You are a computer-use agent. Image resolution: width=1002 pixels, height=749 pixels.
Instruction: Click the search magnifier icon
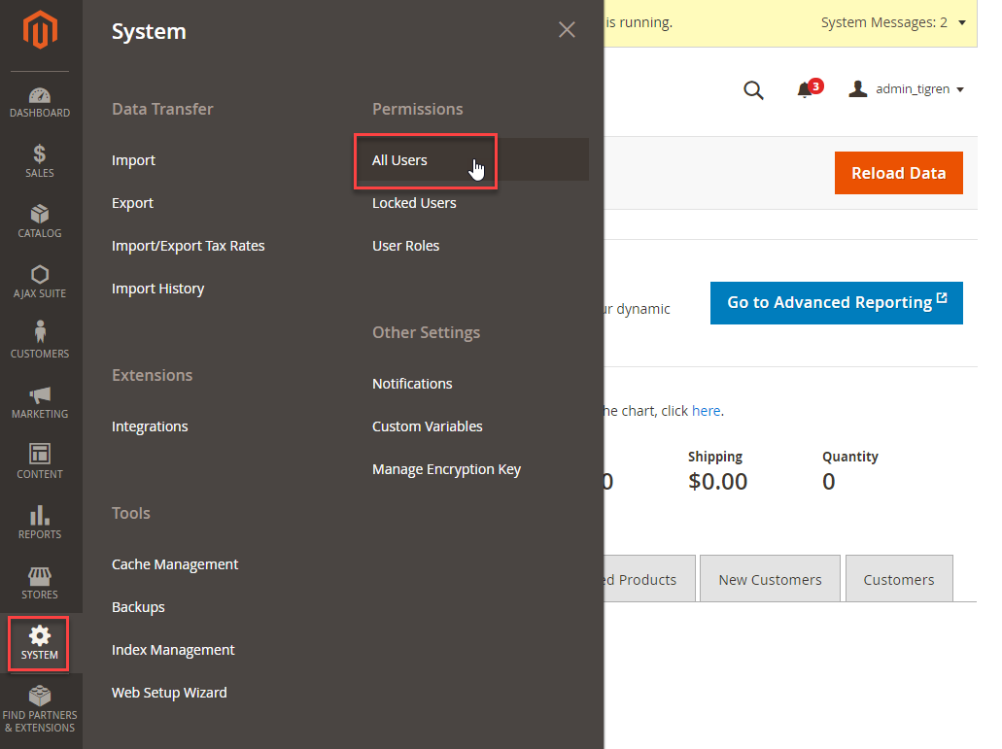(753, 90)
